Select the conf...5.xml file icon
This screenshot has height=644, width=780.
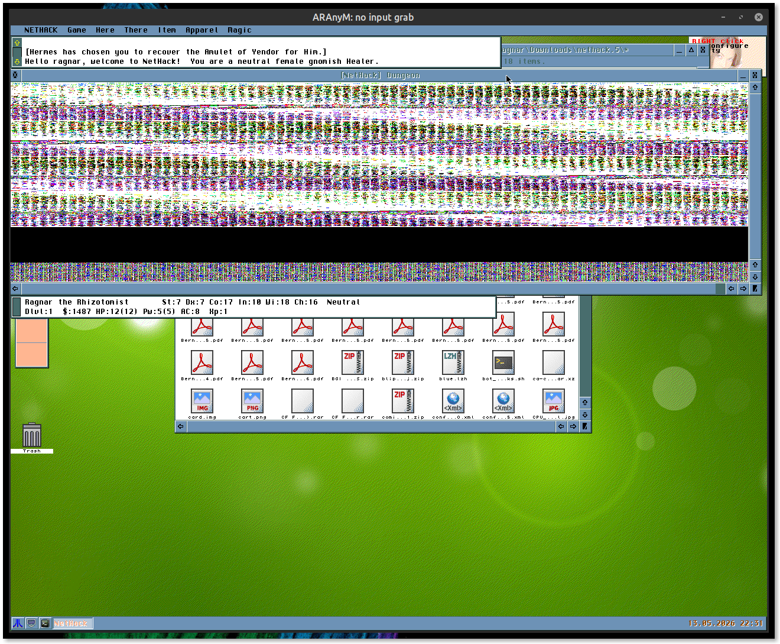coord(503,401)
